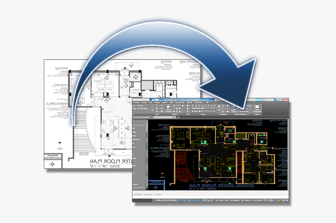Toggle polar tracking in status bar
The image size is (336, 223).
click(193, 200)
